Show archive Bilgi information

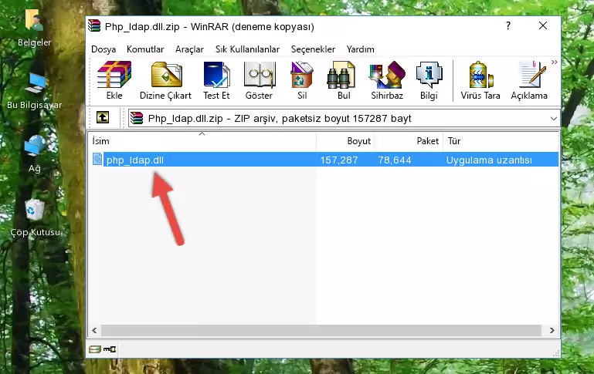[429, 80]
